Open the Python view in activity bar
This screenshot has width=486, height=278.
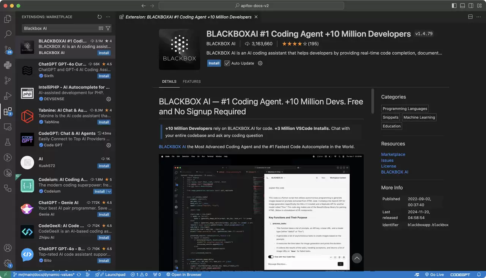pos(8,65)
